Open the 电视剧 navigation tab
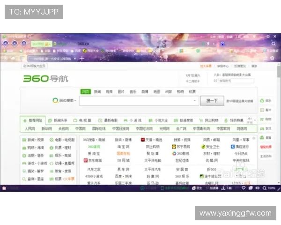The width and height of the screenshot is (281, 225). tap(82, 120)
